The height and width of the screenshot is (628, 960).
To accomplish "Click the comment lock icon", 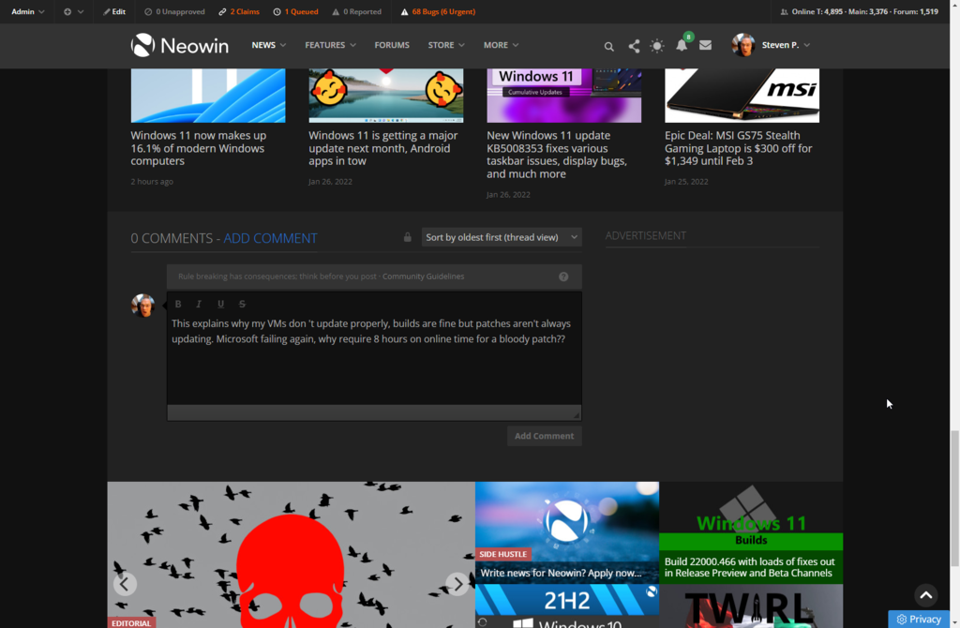I will (407, 237).
